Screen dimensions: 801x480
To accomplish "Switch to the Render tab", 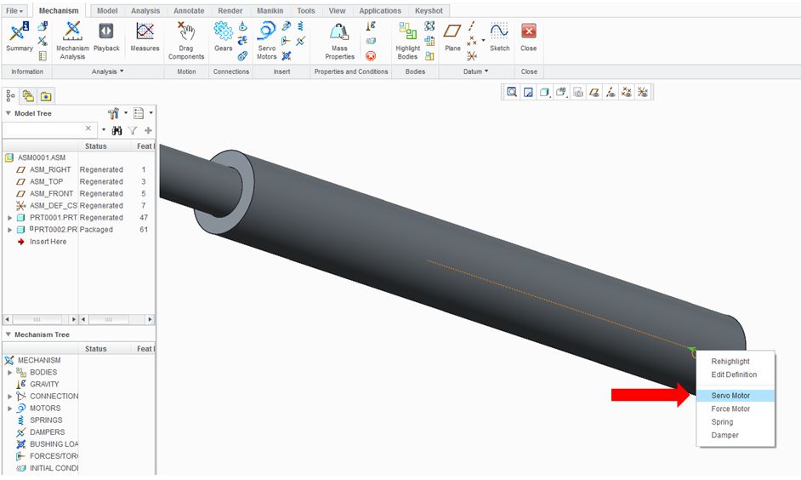I will (230, 11).
